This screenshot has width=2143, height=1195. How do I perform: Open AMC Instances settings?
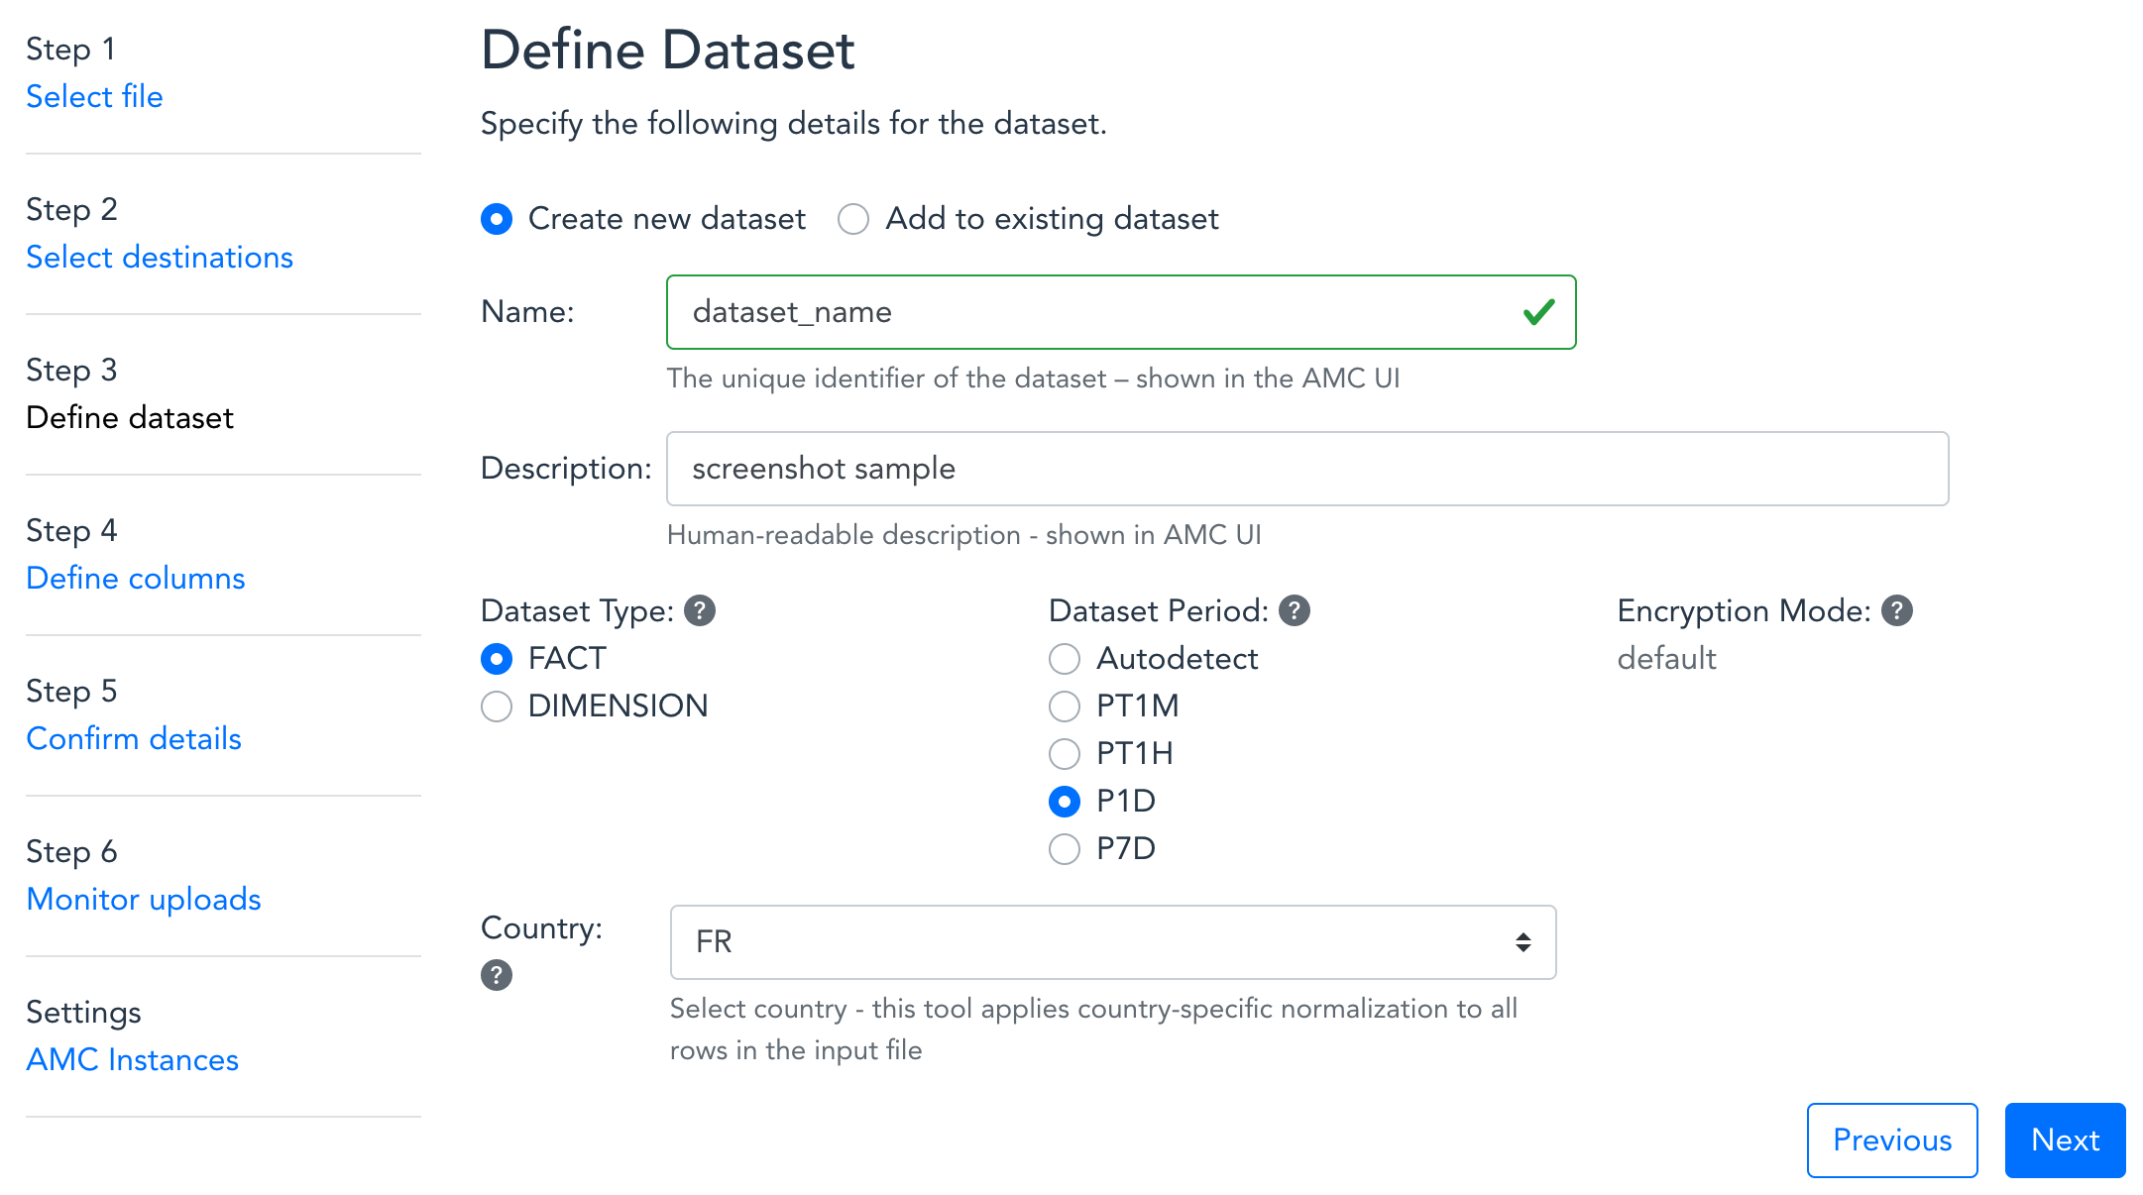coord(133,1060)
